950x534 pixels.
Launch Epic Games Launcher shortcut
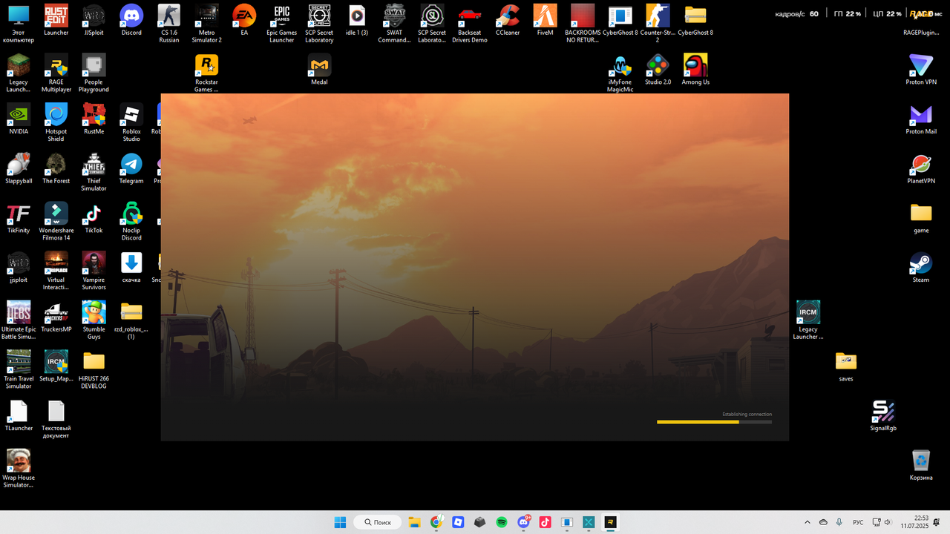point(282,24)
